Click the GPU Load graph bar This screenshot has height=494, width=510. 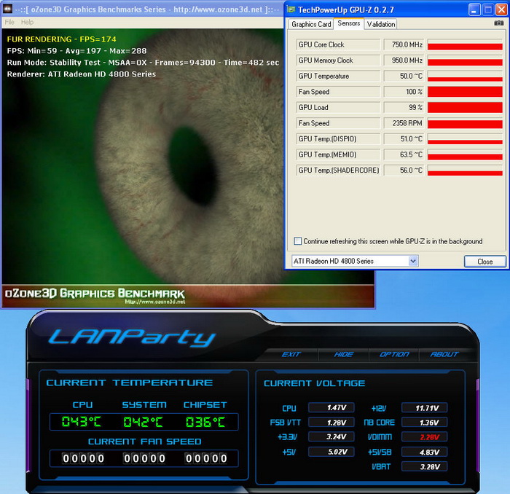point(465,107)
